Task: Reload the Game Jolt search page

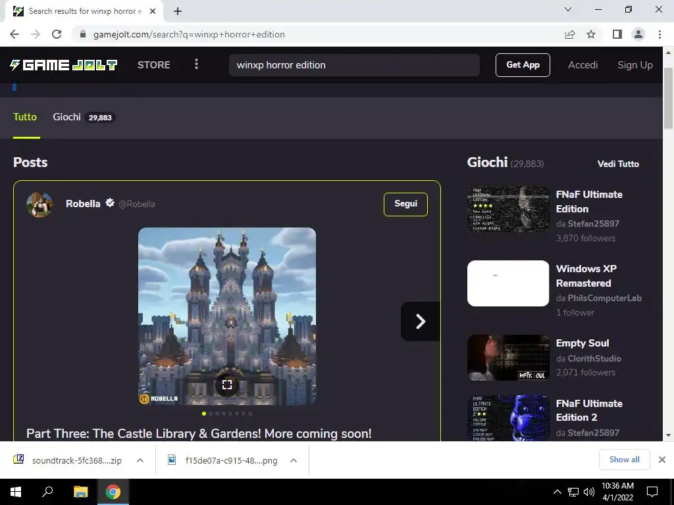Action: coord(57,34)
